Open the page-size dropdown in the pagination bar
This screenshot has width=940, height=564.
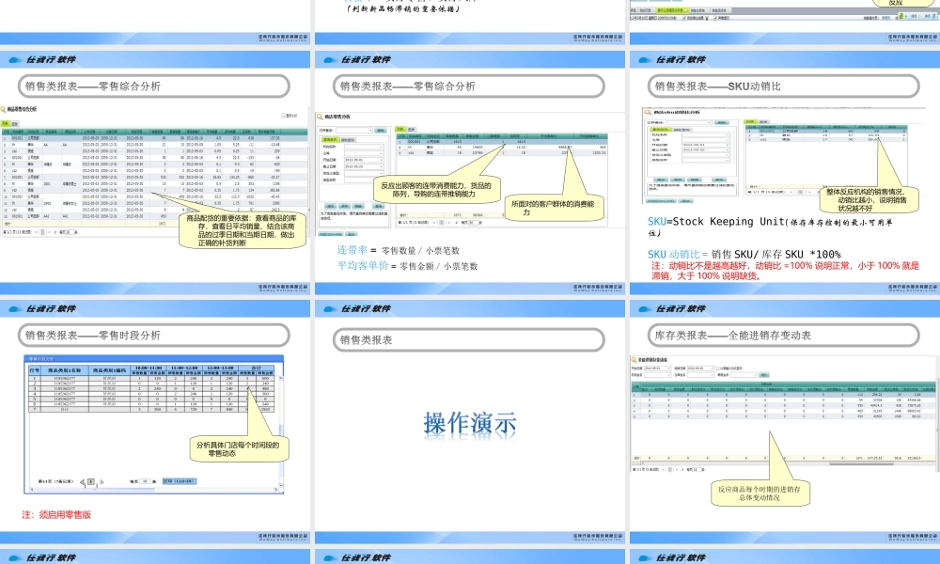(x=473, y=222)
